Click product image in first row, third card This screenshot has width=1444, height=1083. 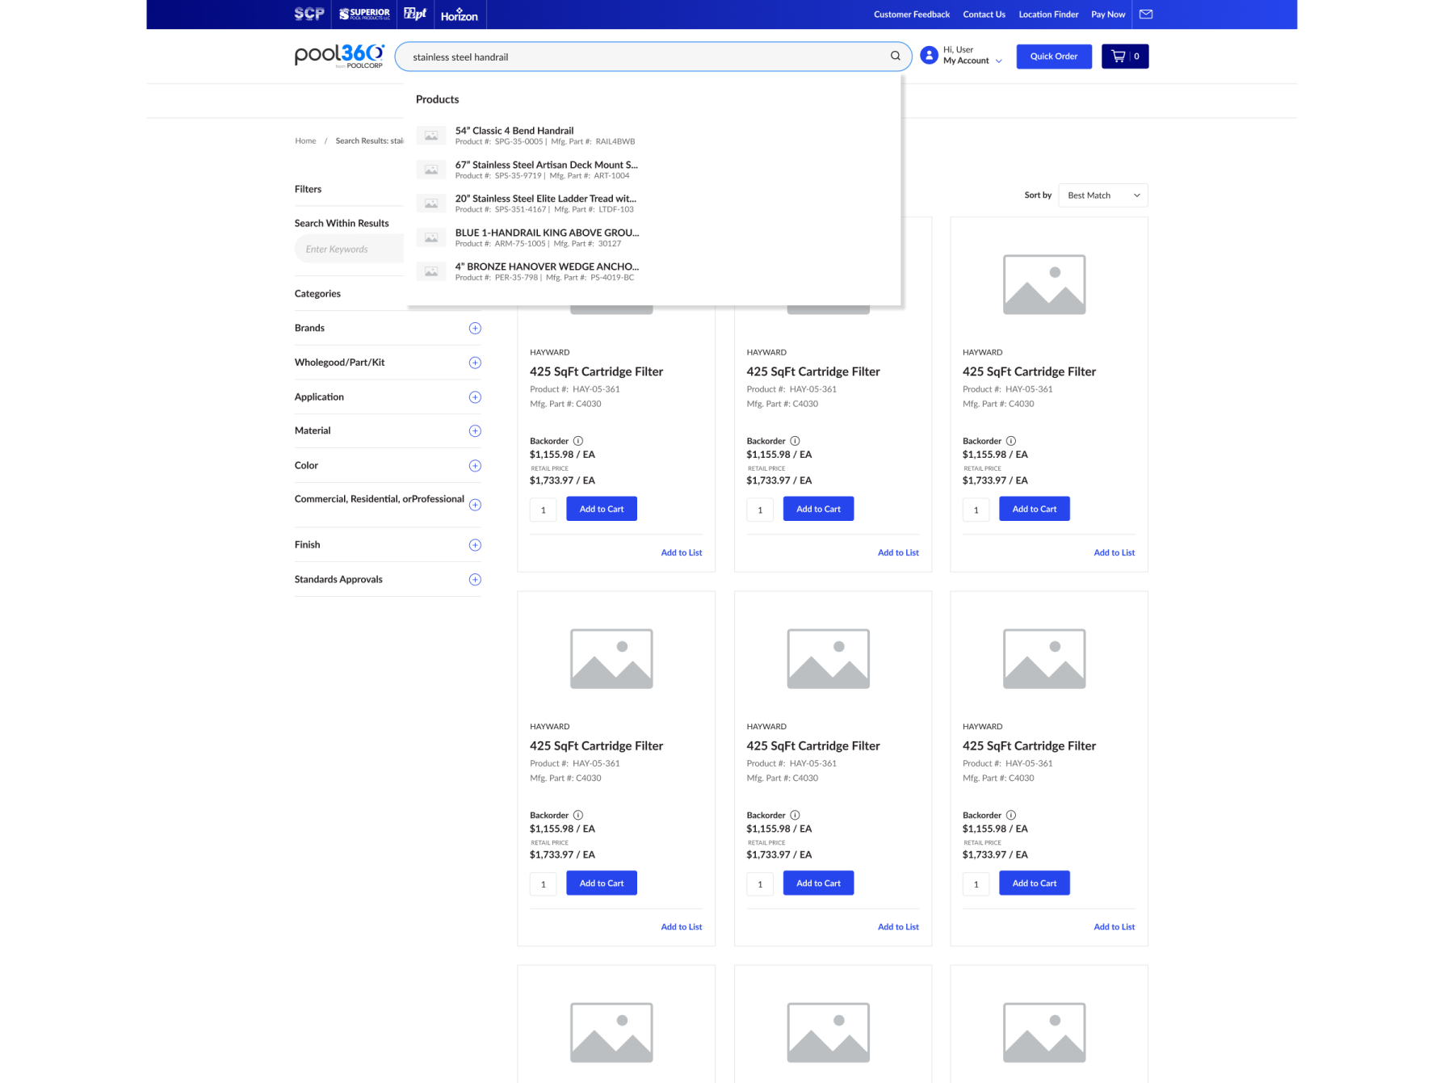tap(1044, 284)
